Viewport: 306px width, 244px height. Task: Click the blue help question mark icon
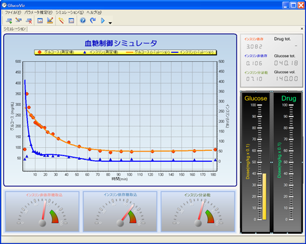point(83,20)
